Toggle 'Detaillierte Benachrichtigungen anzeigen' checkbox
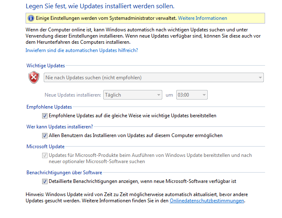Viewport: 282px width, 218px height. point(45,181)
